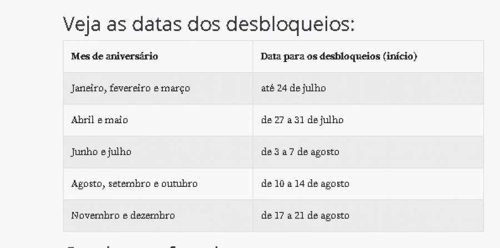Click the 'de 10 a 14 de agosto' cell

[368, 184]
